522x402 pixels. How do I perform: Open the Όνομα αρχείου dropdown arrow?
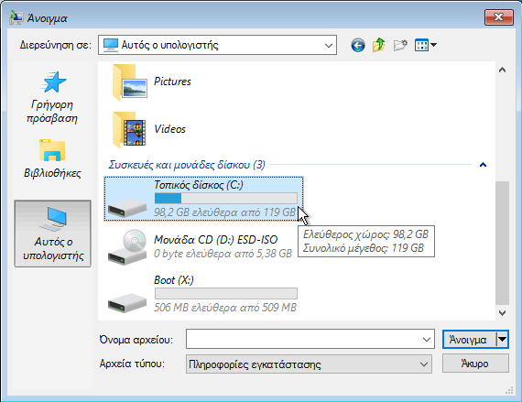[x=427, y=340]
